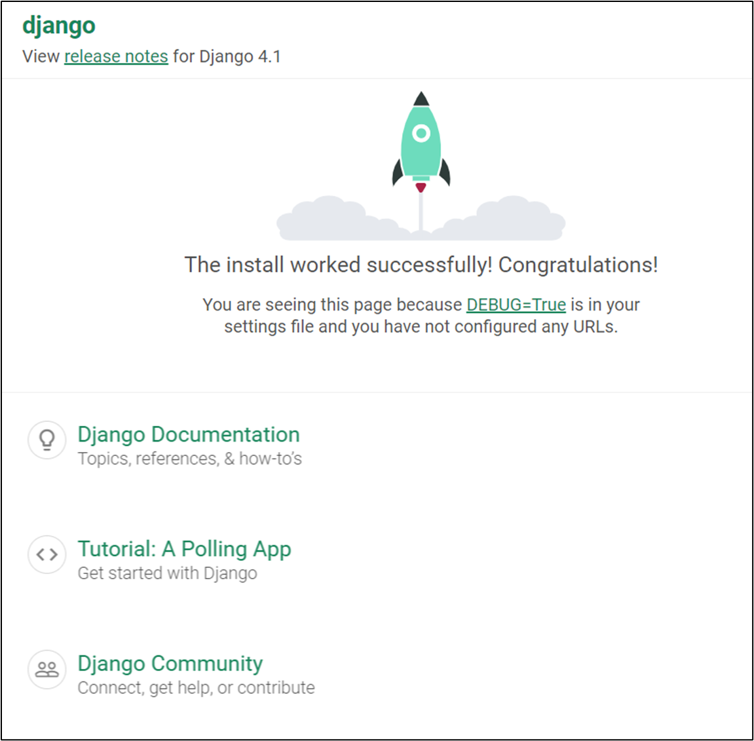Click the people community icon
The image size is (754, 741).
coord(47,669)
